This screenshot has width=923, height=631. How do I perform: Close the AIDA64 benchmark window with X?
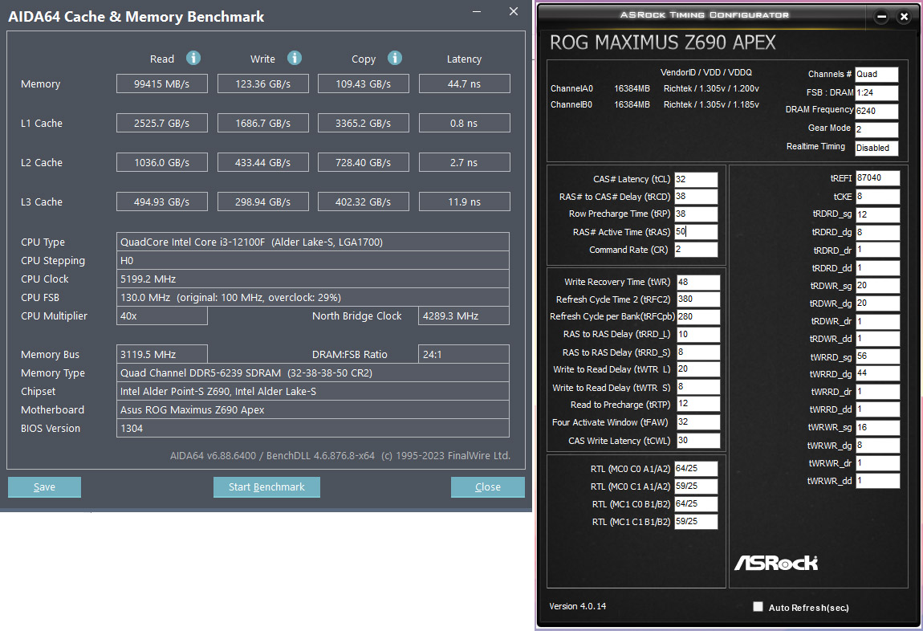click(x=514, y=12)
